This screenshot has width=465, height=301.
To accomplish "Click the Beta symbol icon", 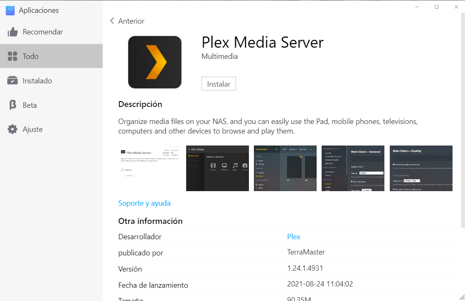I will [x=13, y=105].
